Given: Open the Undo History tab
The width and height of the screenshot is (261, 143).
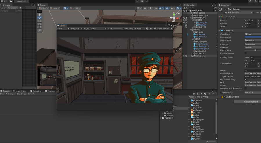Looking at the screenshot, I should [x=20, y=91].
